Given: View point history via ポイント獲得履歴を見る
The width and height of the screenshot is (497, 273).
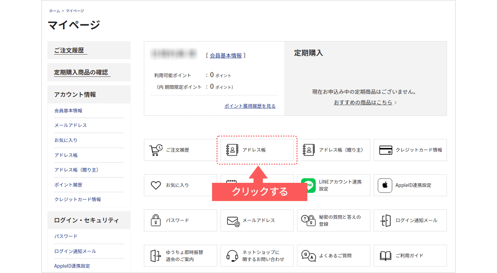Looking at the screenshot, I should [x=250, y=106].
